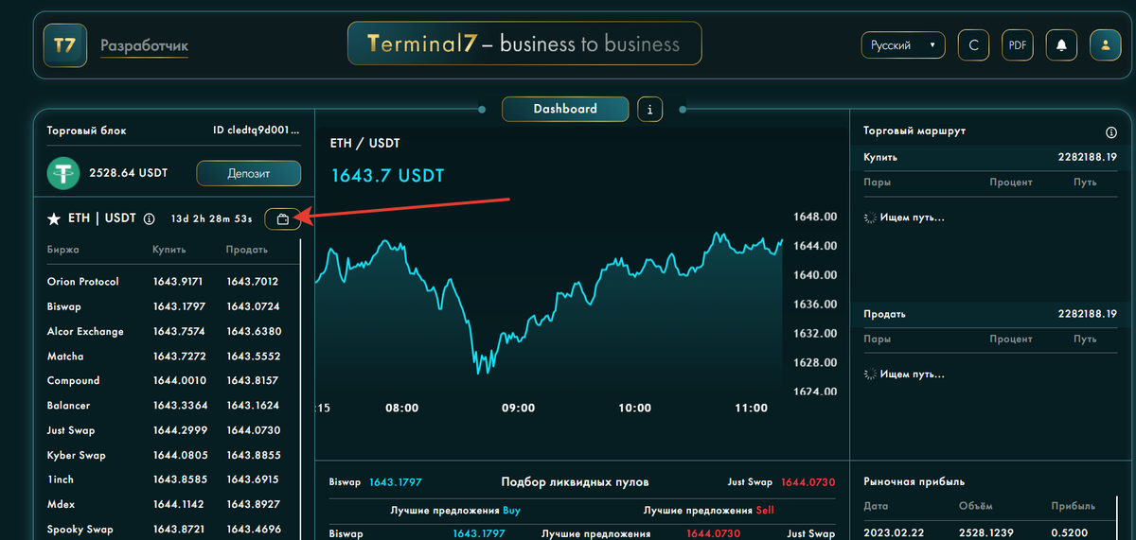Image resolution: width=1136 pixels, height=540 pixels.
Task: Open the Dashboard info icon
Action: tap(649, 110)
